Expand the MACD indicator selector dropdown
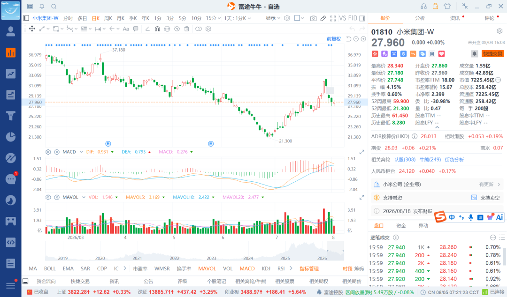 coord(81,152)
